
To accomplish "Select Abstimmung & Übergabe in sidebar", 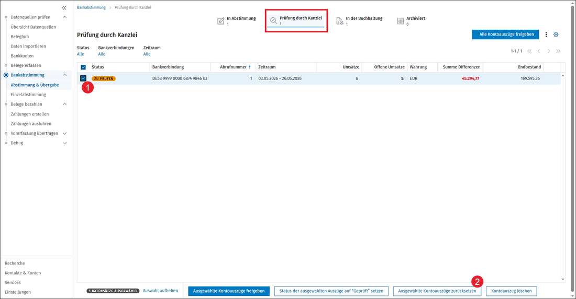I will pyautogui.click(x=35, y=85).
